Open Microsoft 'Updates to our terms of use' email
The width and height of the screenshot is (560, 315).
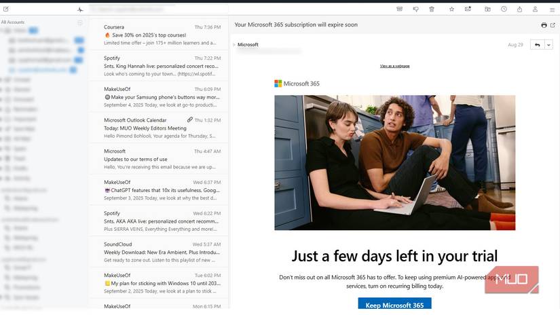coord(159,159)
